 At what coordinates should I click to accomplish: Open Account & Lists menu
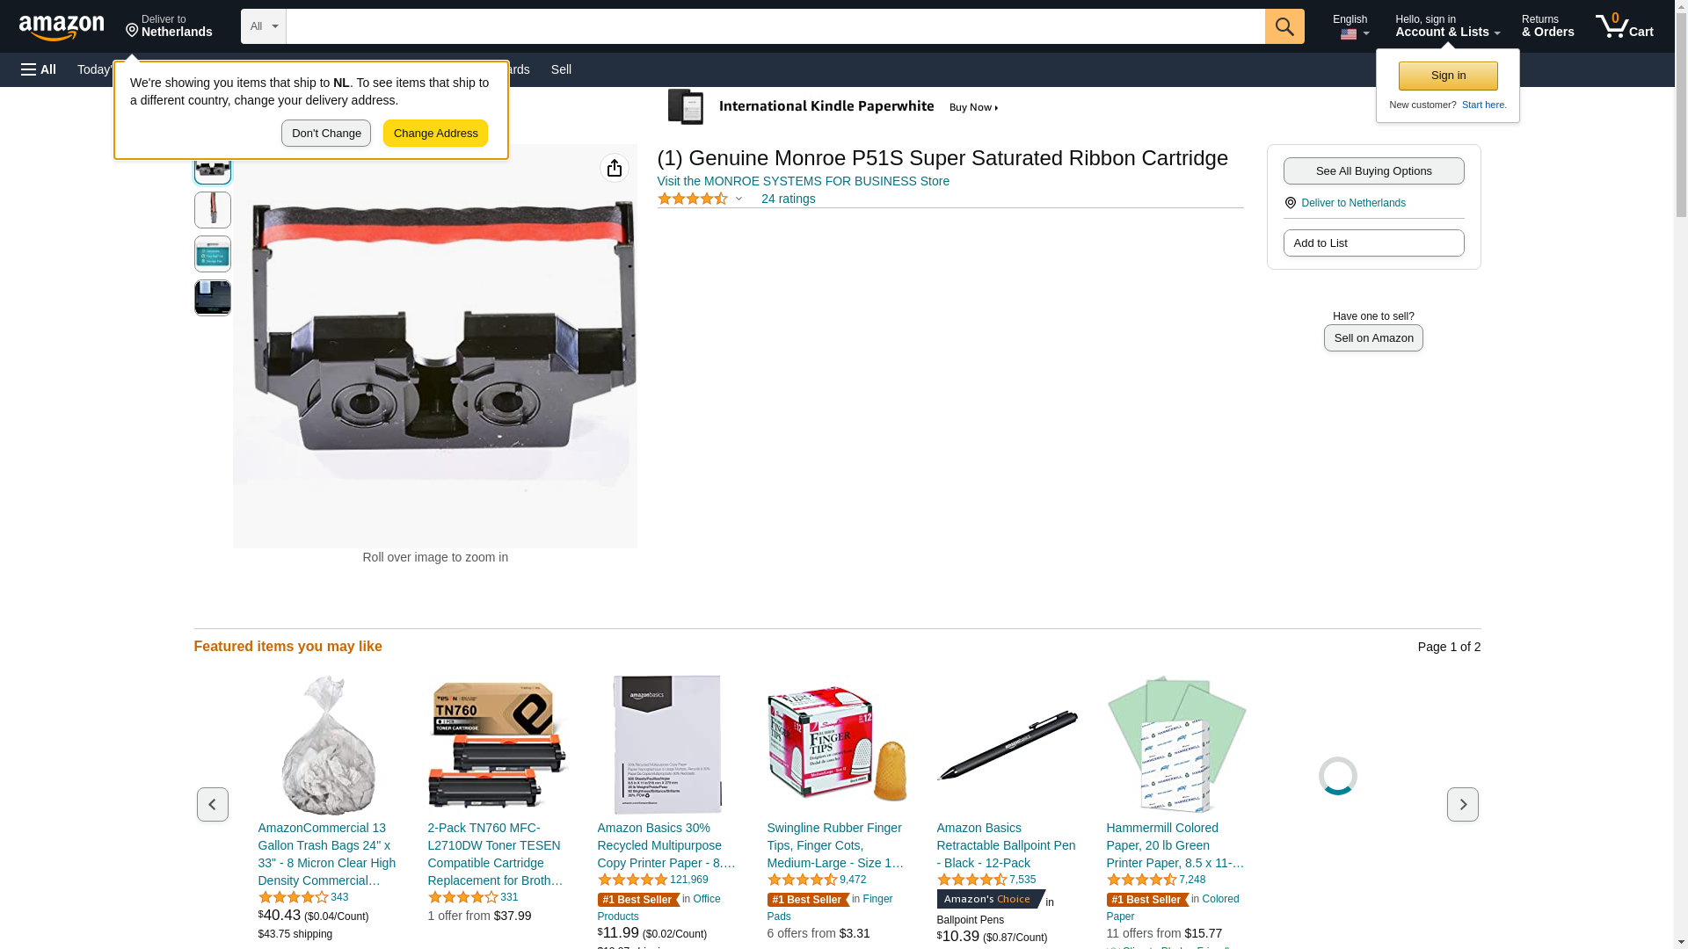[x=1447, y=26]
